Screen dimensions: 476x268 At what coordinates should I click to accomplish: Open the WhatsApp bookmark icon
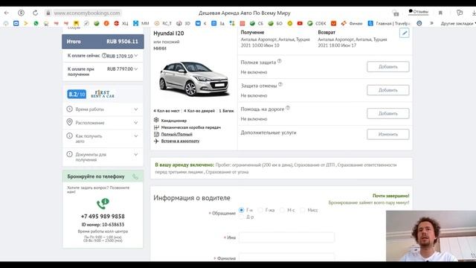(x=36, y=23)
